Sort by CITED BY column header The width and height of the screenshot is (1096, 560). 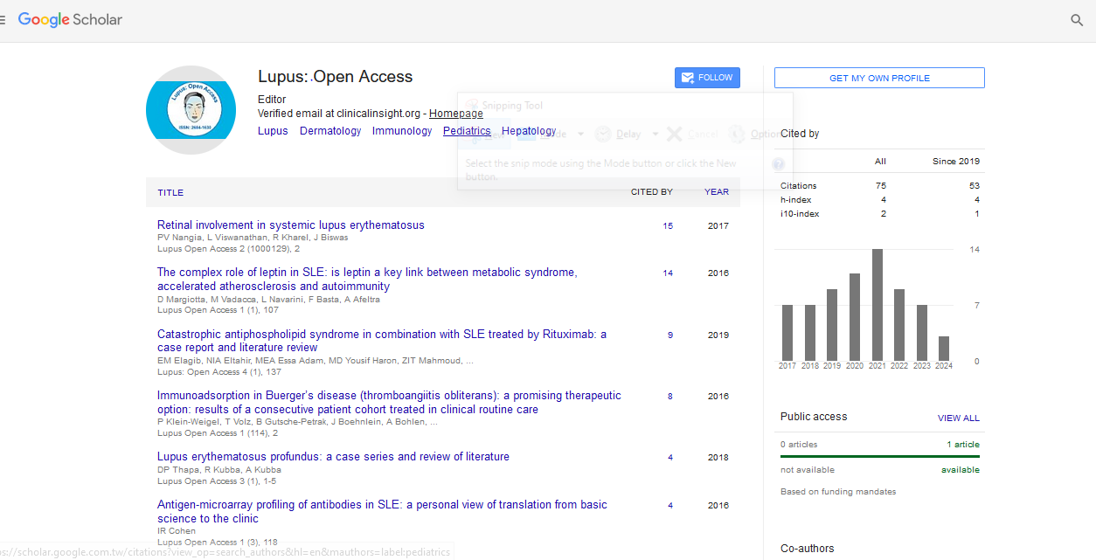point(651,192)
